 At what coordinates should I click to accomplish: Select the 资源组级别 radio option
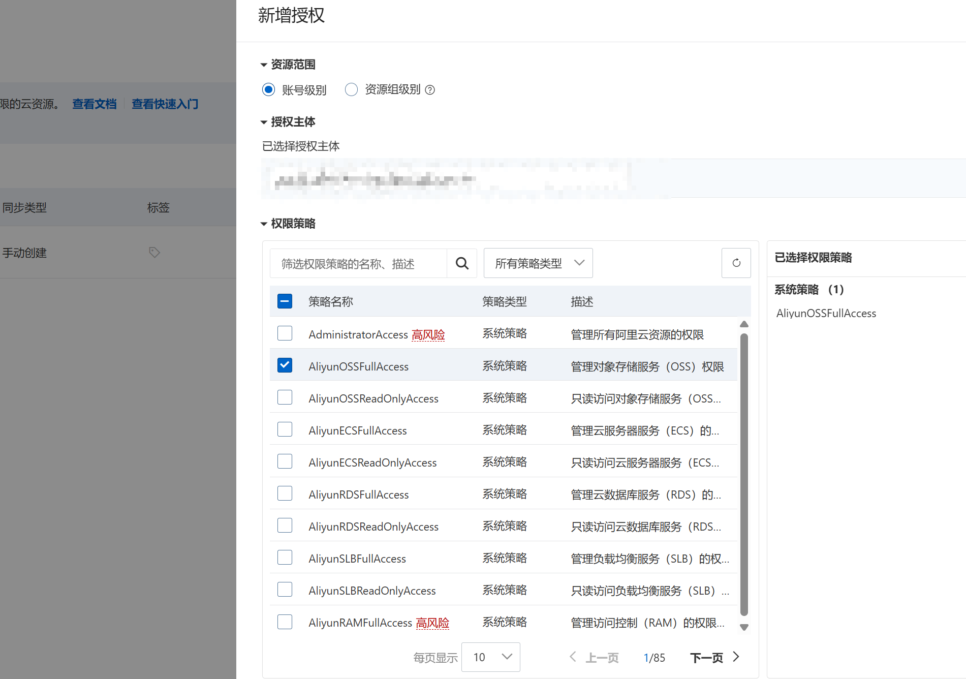pyautogui.click(x=351, y=90)
